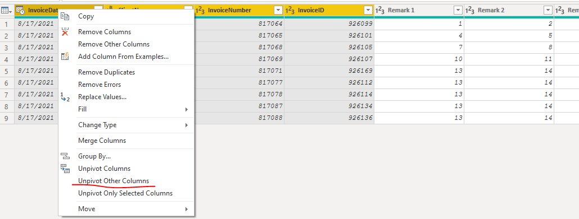Click InvoiceNumber cell 817088
The height and width of the screenshot is (219, 579).
[239, 118]
